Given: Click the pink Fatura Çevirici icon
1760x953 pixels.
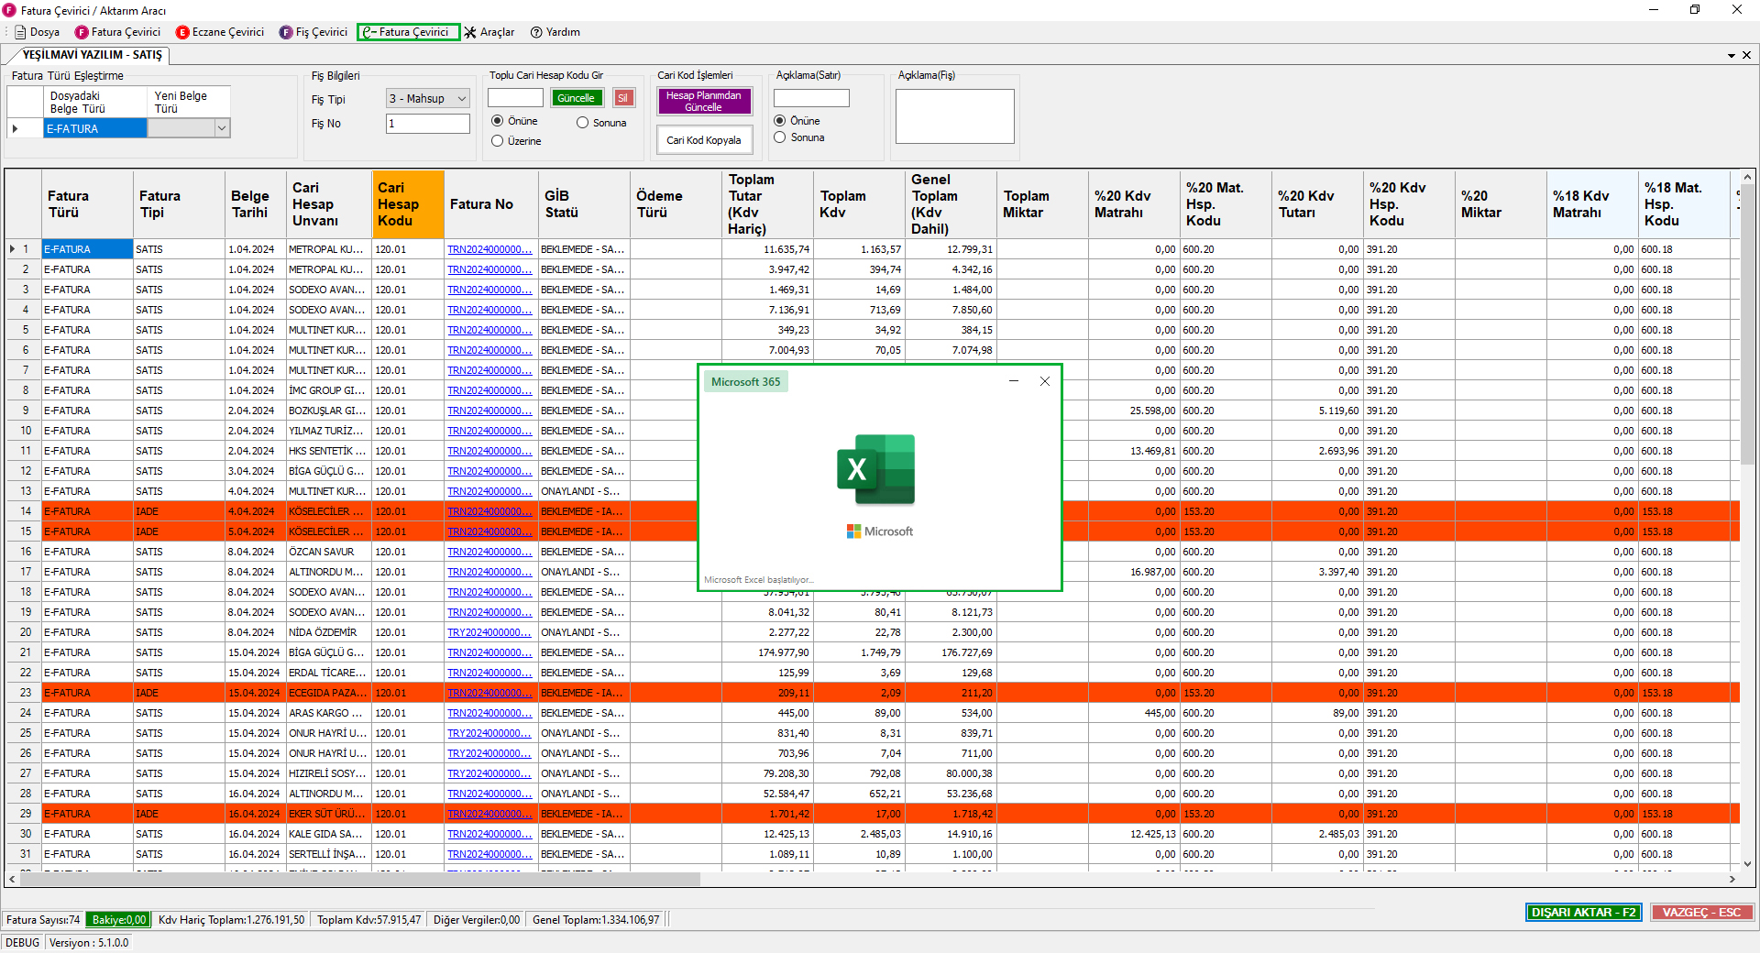Looking at the screenshot, I should point(82,32).
